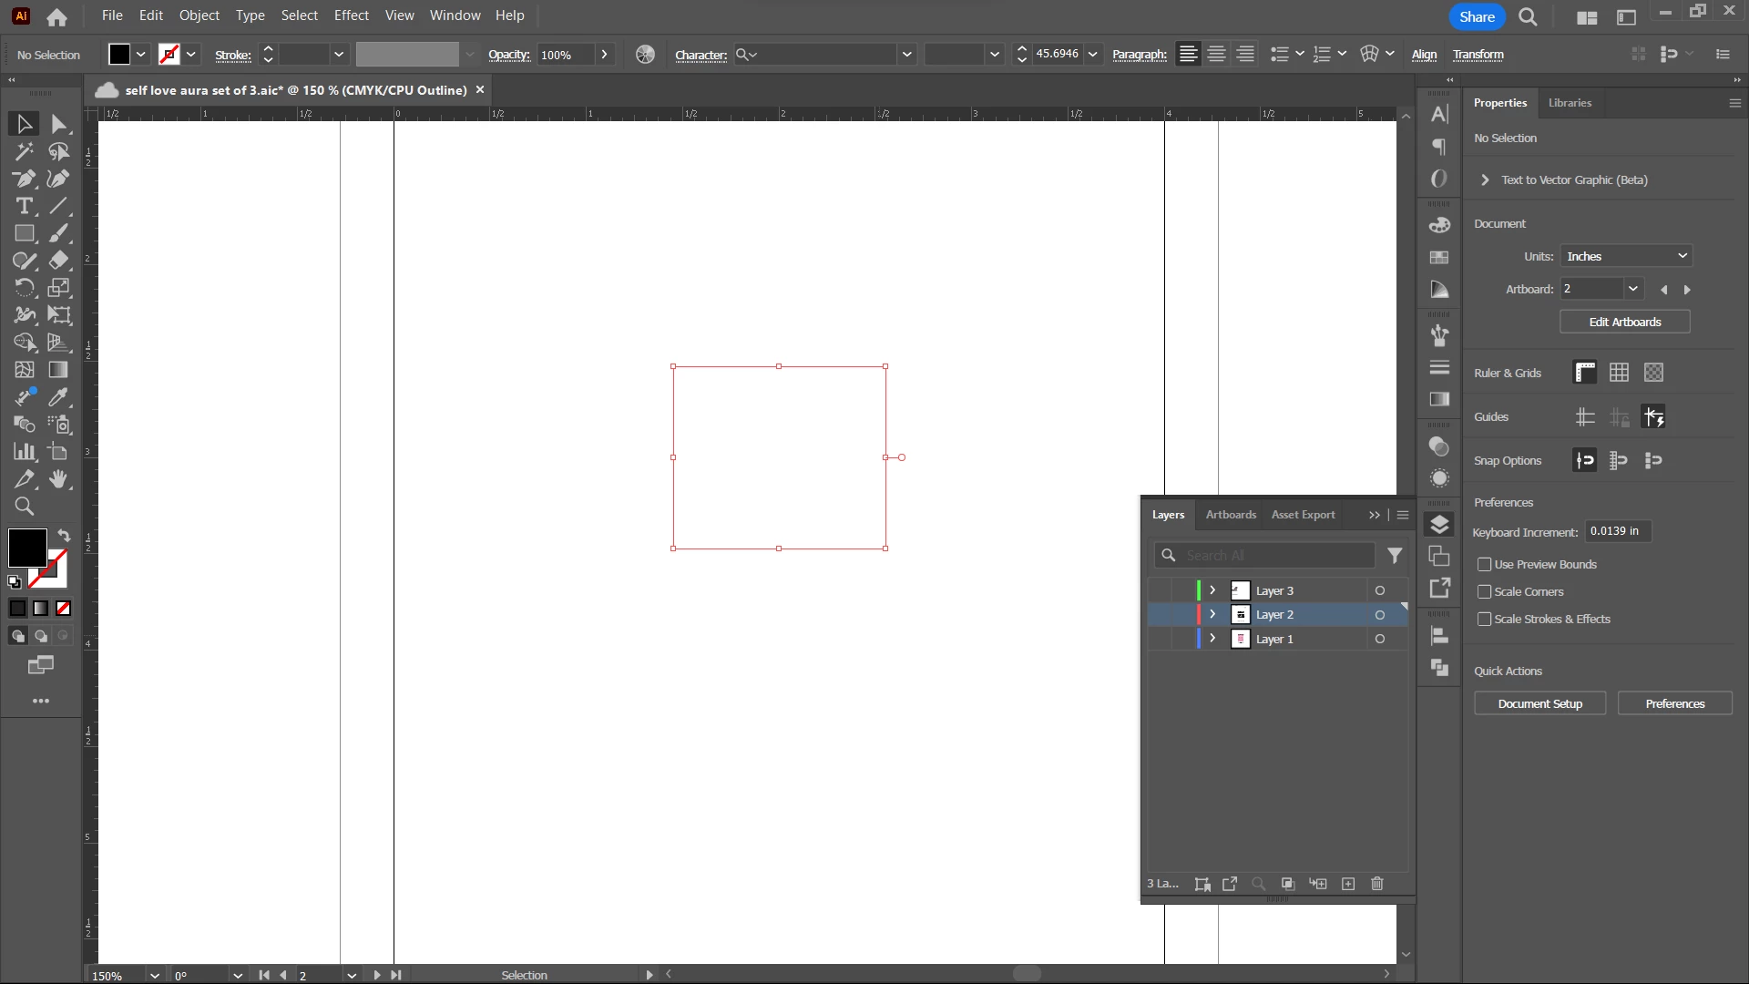Click the Edit Artboards button

click(x=1624, y=323)
